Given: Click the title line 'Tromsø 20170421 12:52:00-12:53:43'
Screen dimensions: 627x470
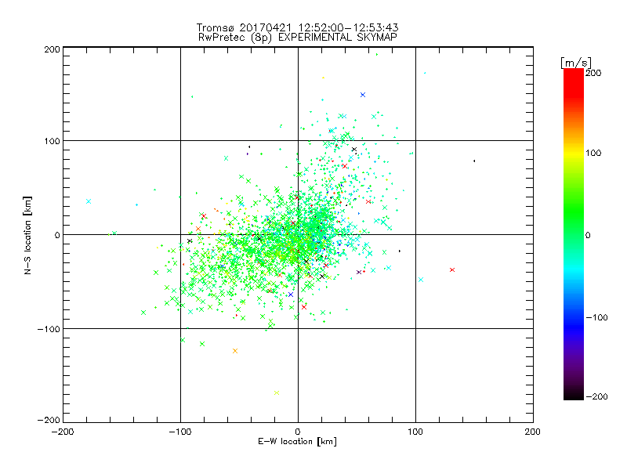Looking at the screenshot, I should (x=297, y=27).
